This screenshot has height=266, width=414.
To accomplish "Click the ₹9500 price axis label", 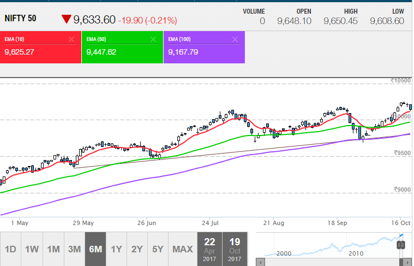I will pos(403,153).
